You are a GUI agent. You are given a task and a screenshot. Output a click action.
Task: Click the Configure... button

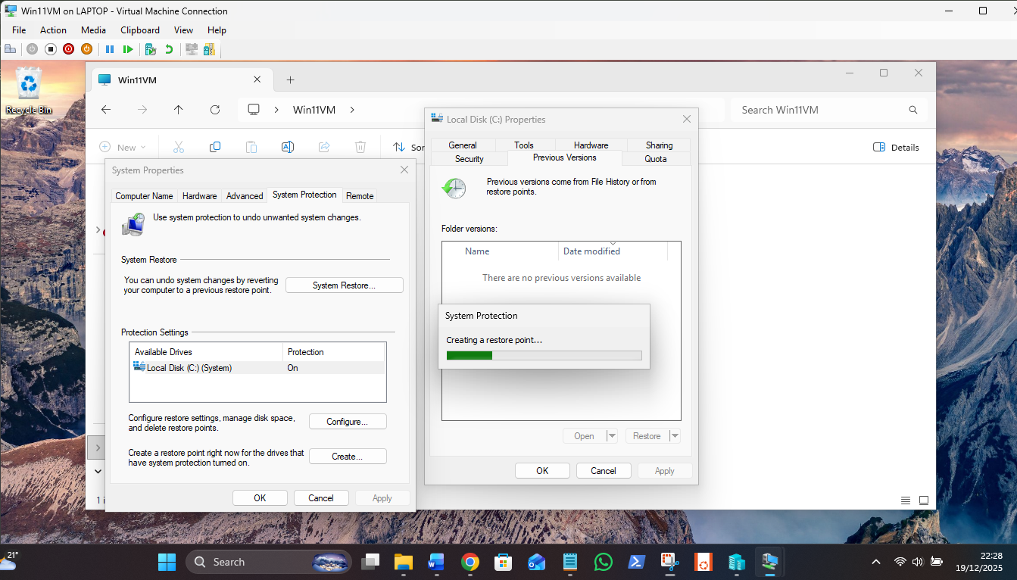pos(348,422)
